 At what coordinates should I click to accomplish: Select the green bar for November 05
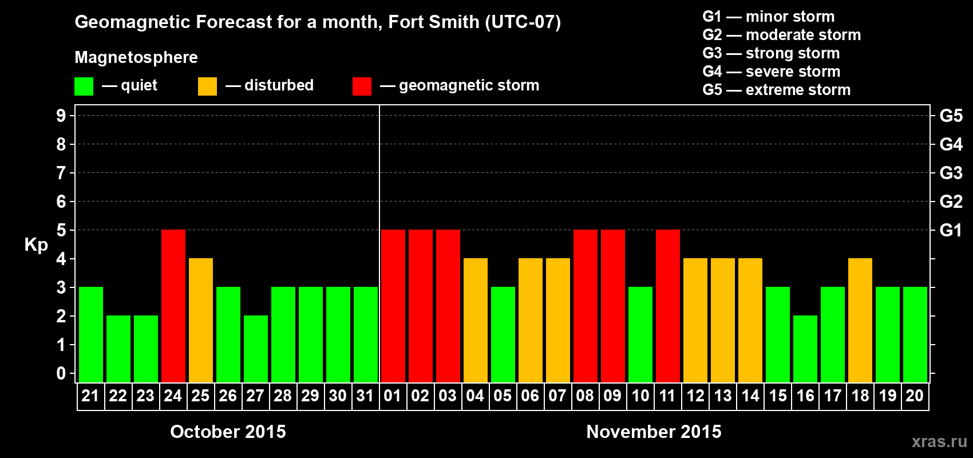503,334
